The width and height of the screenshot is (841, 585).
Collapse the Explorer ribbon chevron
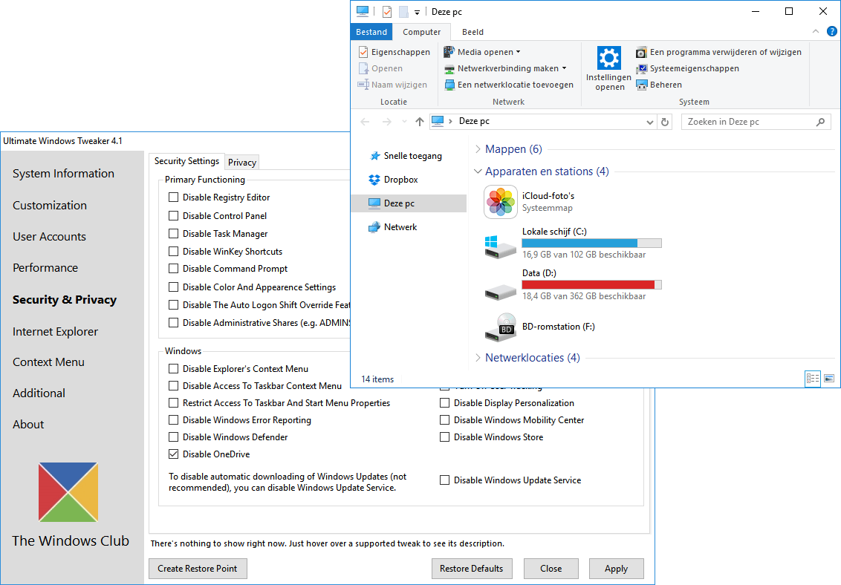[815, 32]
